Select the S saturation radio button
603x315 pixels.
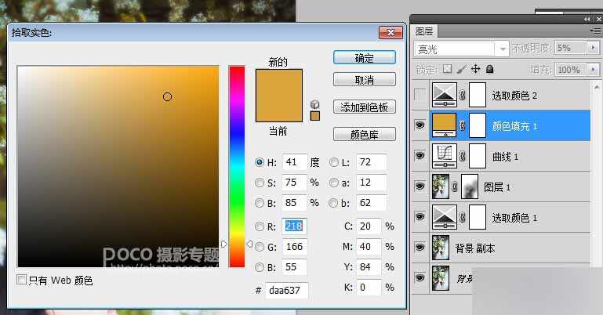[260, 183]
